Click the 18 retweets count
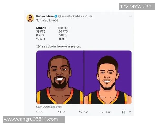The width and height of the screenshot is (158, 126). 64,112
